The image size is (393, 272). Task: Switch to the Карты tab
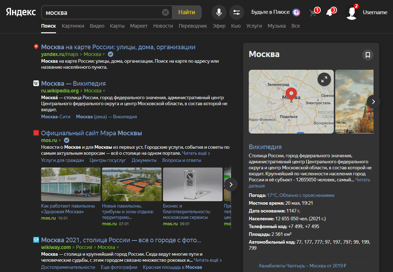click(117, 26)
